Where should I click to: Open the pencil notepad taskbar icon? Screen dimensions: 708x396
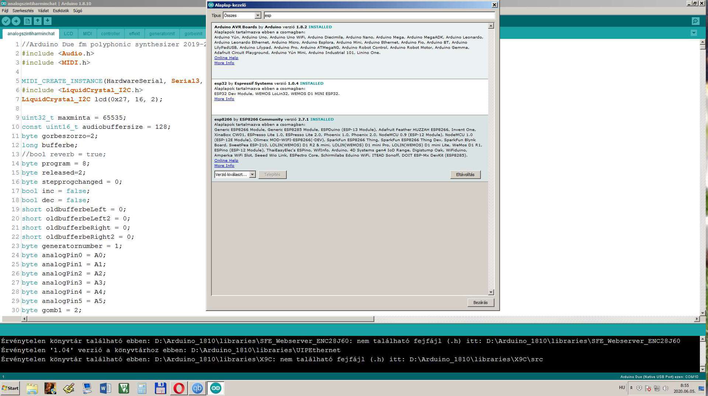point(69,388)
